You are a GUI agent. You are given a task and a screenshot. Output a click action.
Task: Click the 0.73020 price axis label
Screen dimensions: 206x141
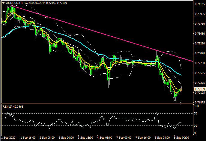[199, 53]
